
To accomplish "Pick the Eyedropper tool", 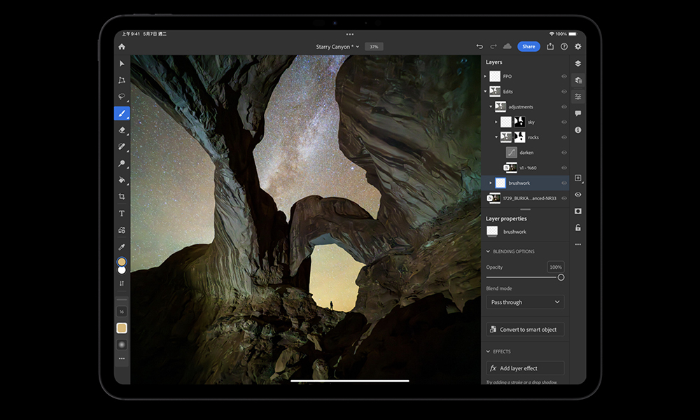I will (122, 247).
